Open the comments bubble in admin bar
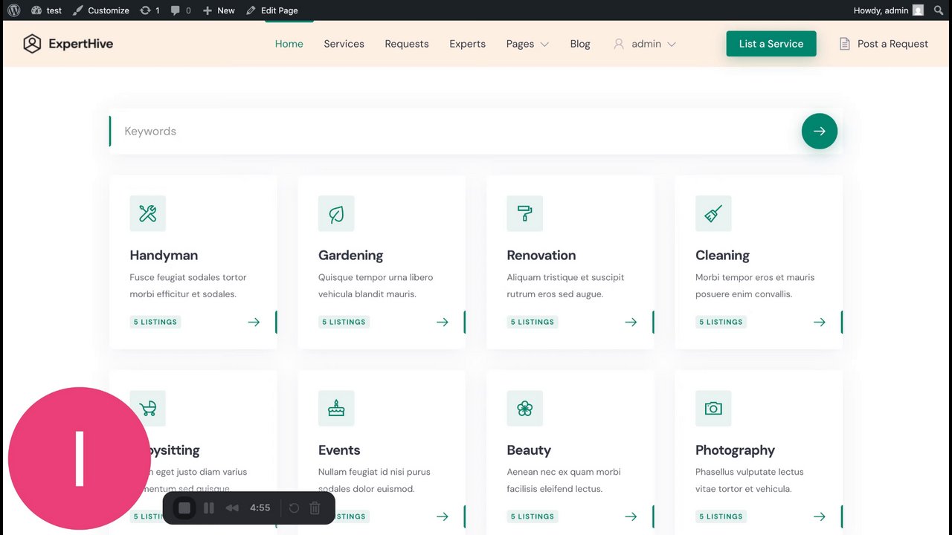 pos(181,10)
